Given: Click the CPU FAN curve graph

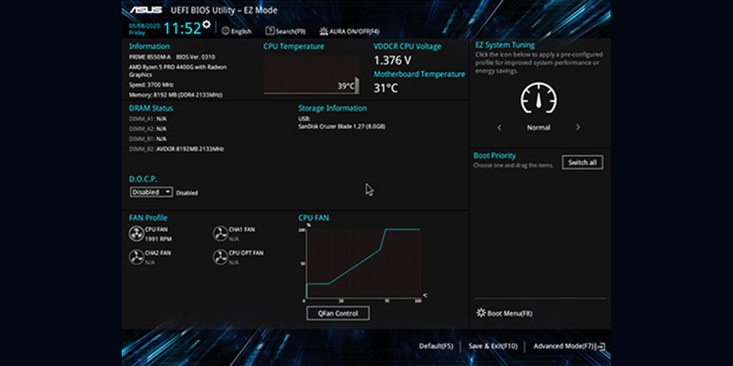Looking at the screenshot, I should [x=363, y=264].
